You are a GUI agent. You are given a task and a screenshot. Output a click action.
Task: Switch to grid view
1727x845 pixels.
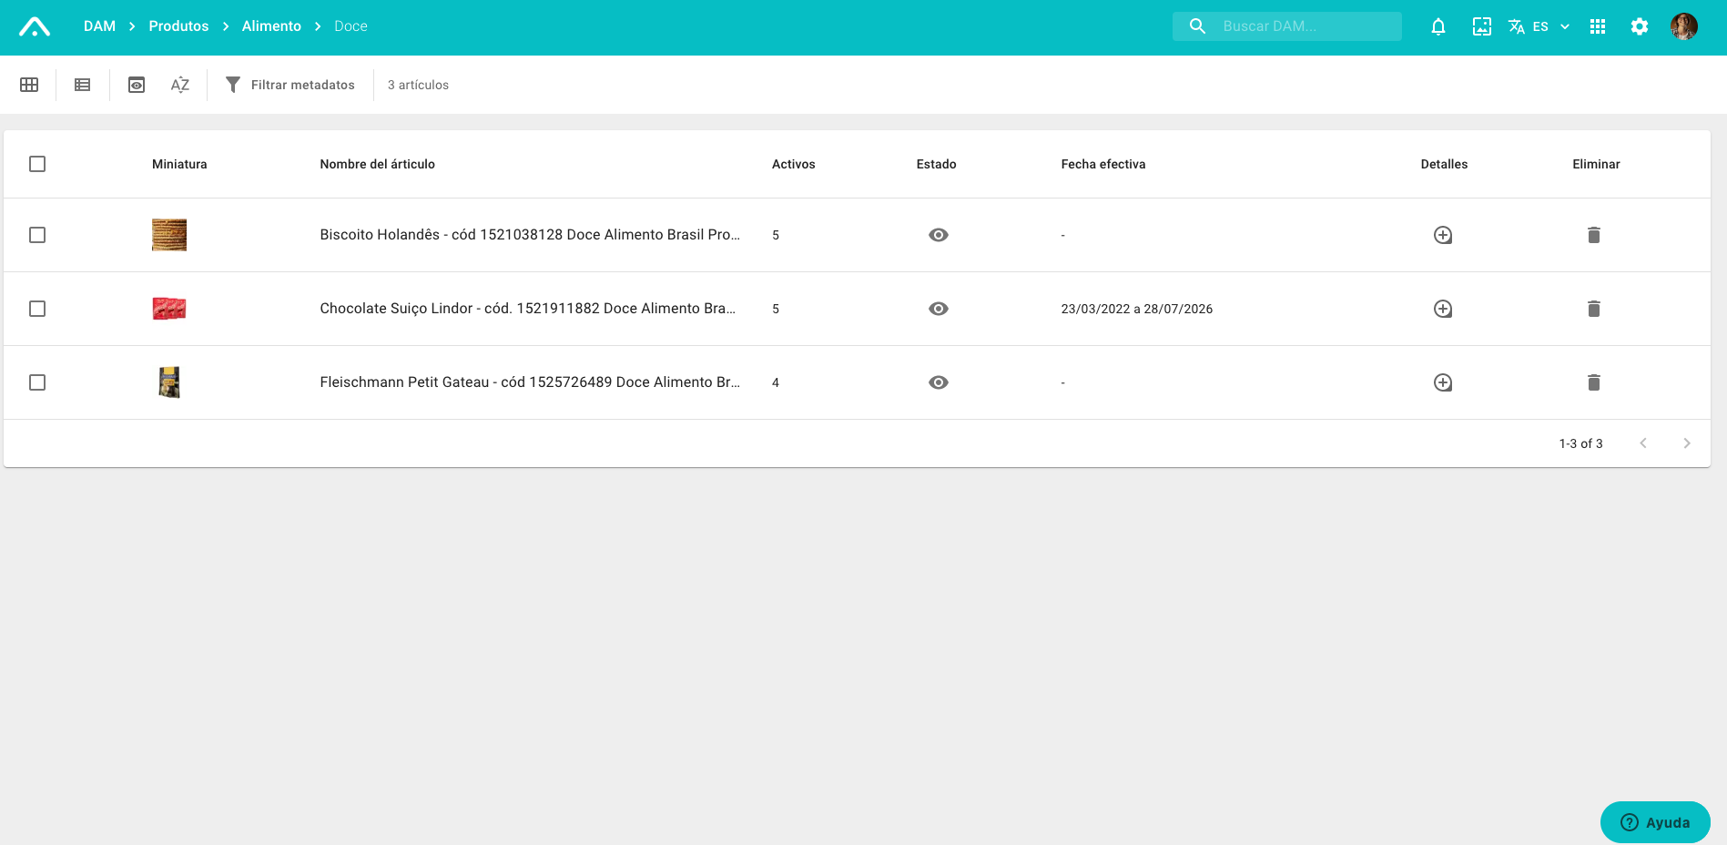[x=29, y=85]
